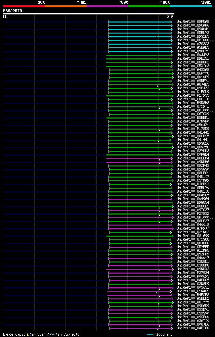The width and height of the screenshot is (215, 337).
Task: Click the yellow query gap marker in the UniRef100_A8J4D3 row
Action: tap(158, 86)
